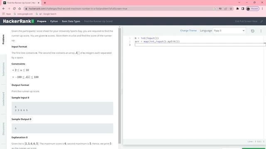266x149 pixels.
Task: Click the share icon in address bar
Action: 225,9
